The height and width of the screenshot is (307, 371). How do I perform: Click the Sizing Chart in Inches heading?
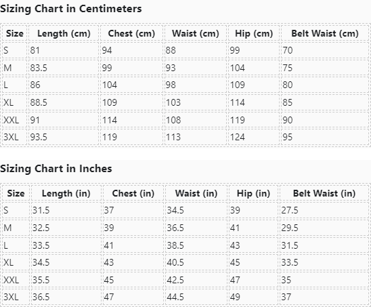56,169
